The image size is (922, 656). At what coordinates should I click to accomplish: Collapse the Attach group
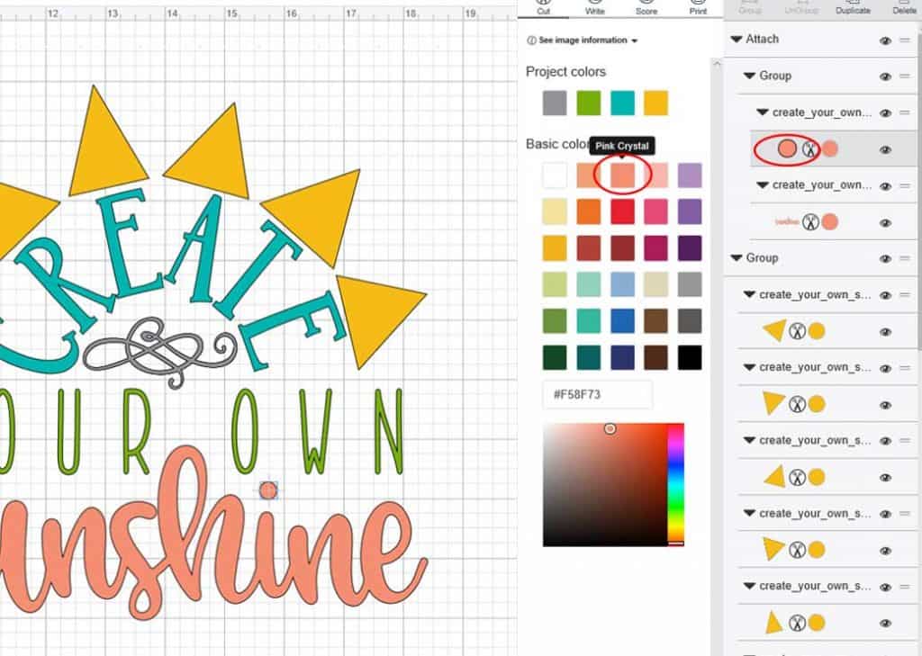click(735, 40)
